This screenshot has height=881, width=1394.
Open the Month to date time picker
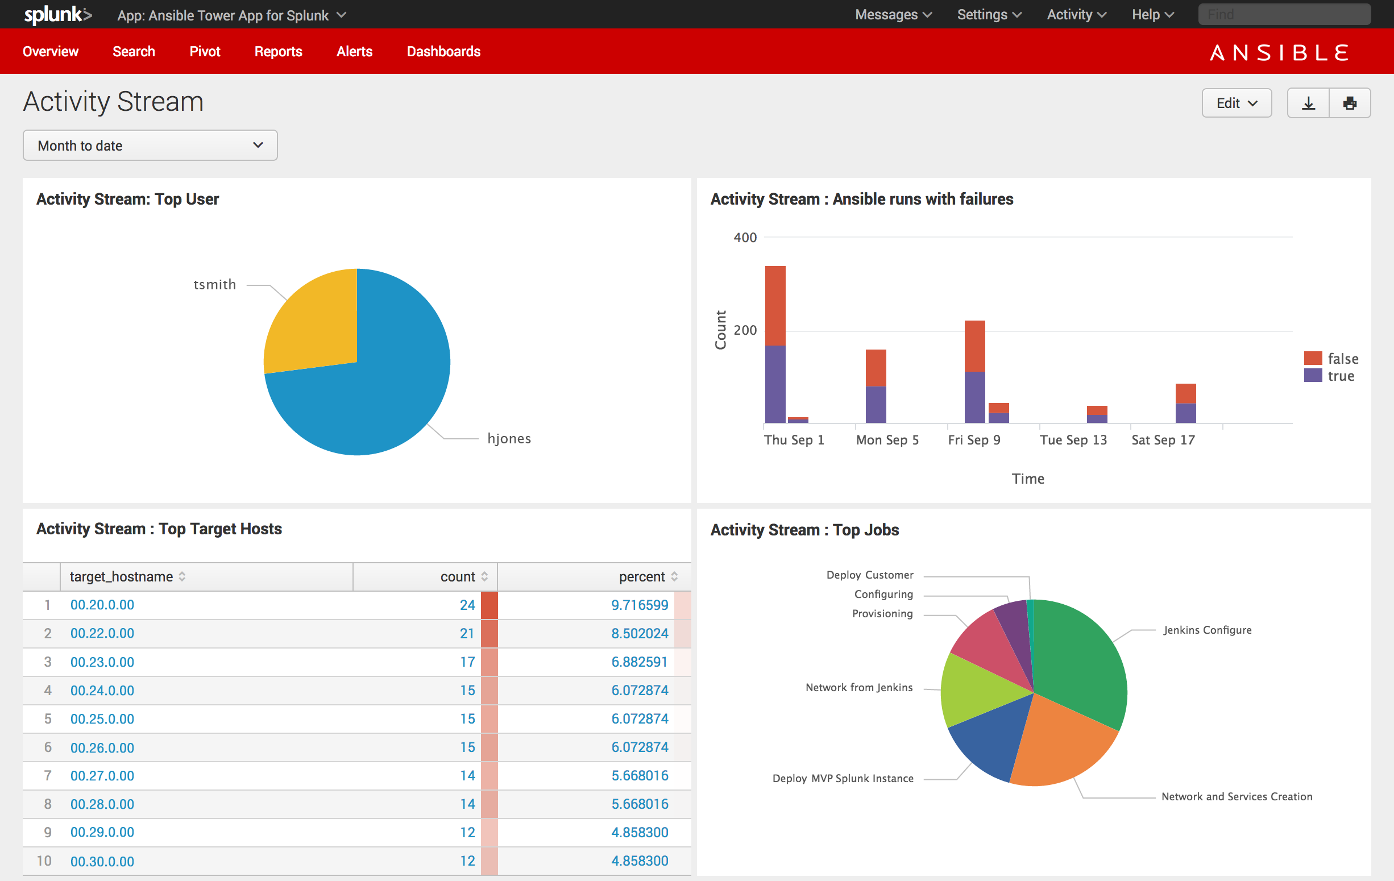point(150,146)
